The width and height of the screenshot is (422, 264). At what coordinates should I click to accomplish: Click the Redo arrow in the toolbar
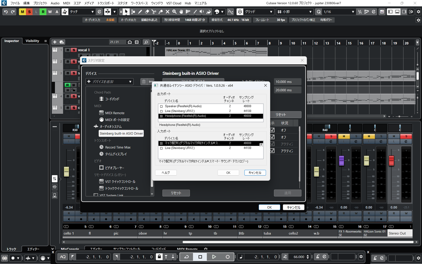coord(13,12)
